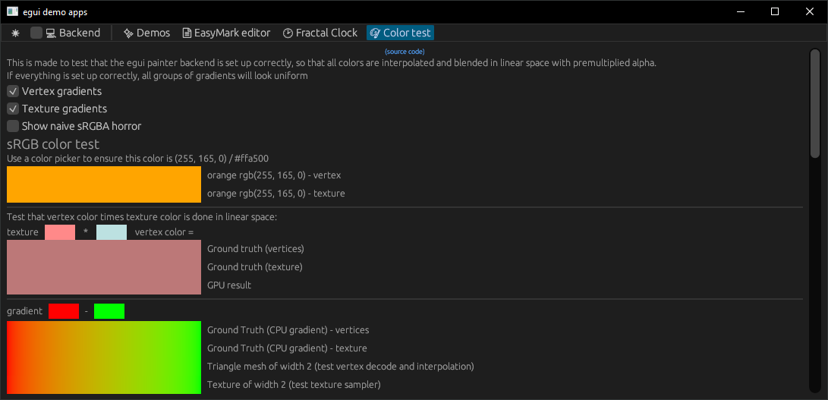828x400 pixels.
Task: Click the green gradient end swatch
Action: click(109, 311)
